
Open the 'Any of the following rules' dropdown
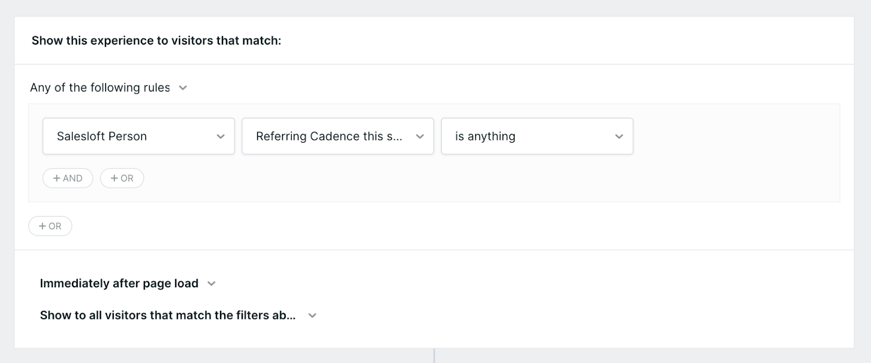point(108,88)
